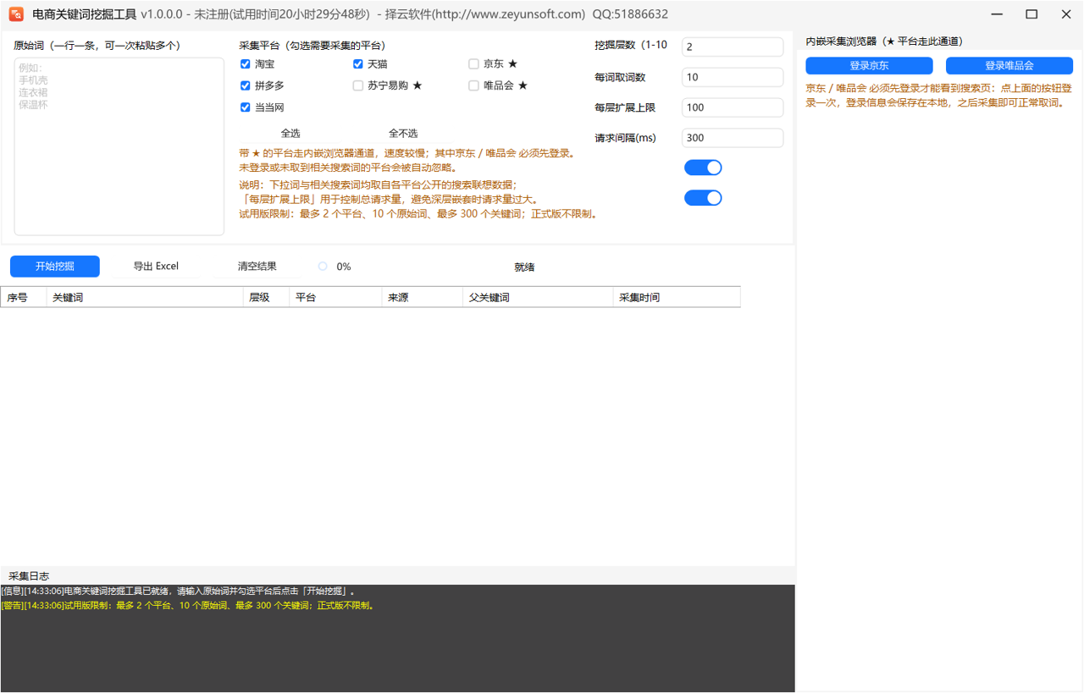Click the yellow [警告] trial limit log line
The height and width of the screenshot is (693, 1084).
(188, 606)
